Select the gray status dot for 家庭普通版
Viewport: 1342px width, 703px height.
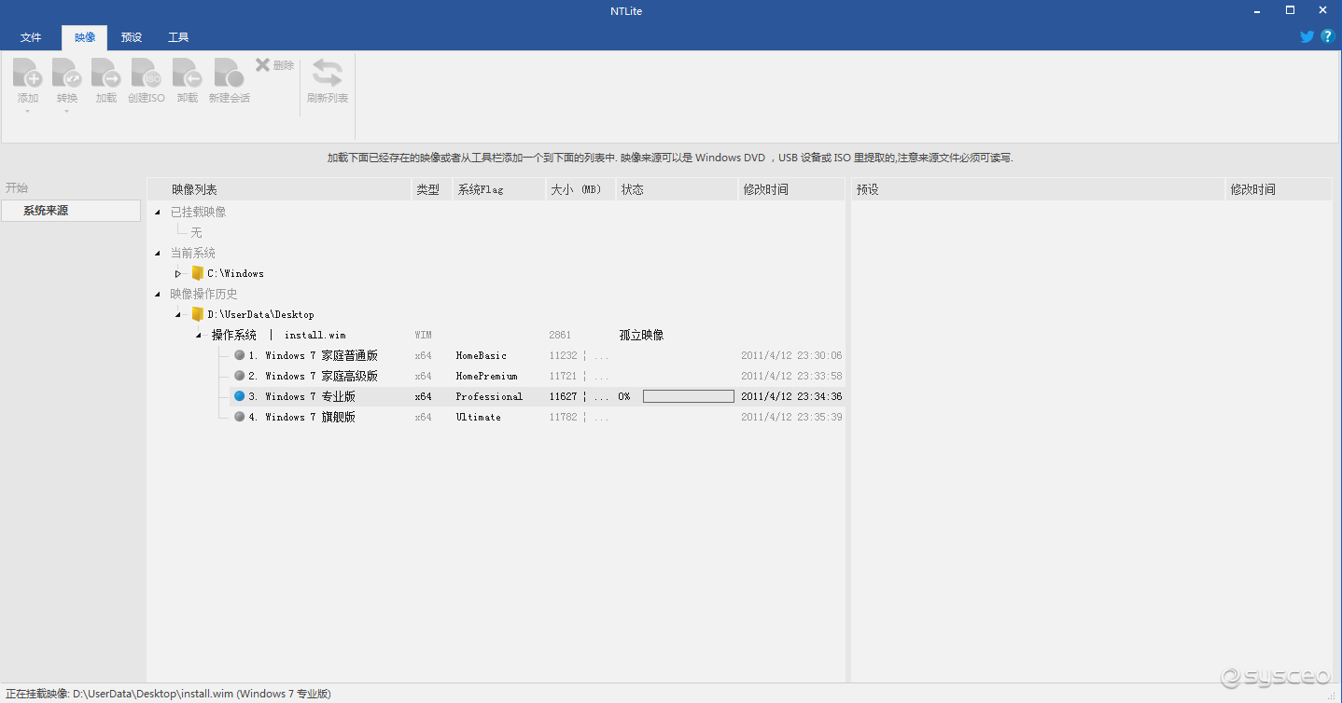tap(240, 355)
